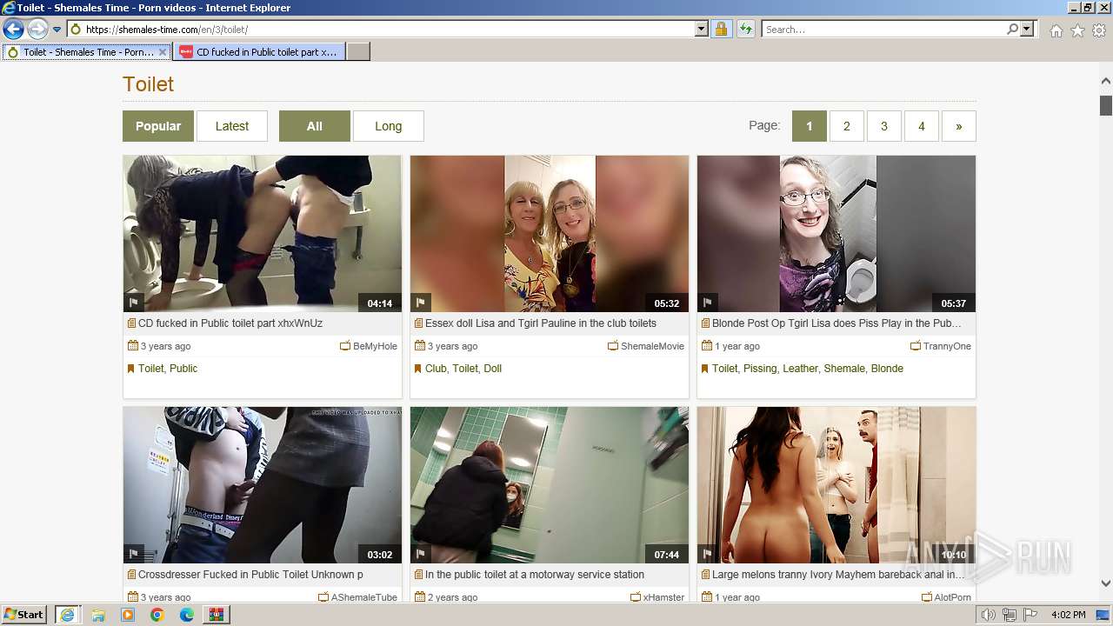Viewport: 1113px width, 626px height.
Task: Click the Doll tag link
Action: coord(492,369)
